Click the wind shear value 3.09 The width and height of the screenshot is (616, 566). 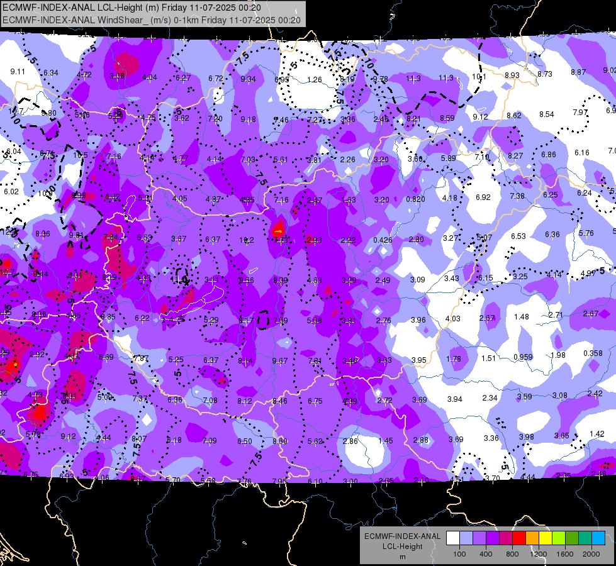coord(418,280)
